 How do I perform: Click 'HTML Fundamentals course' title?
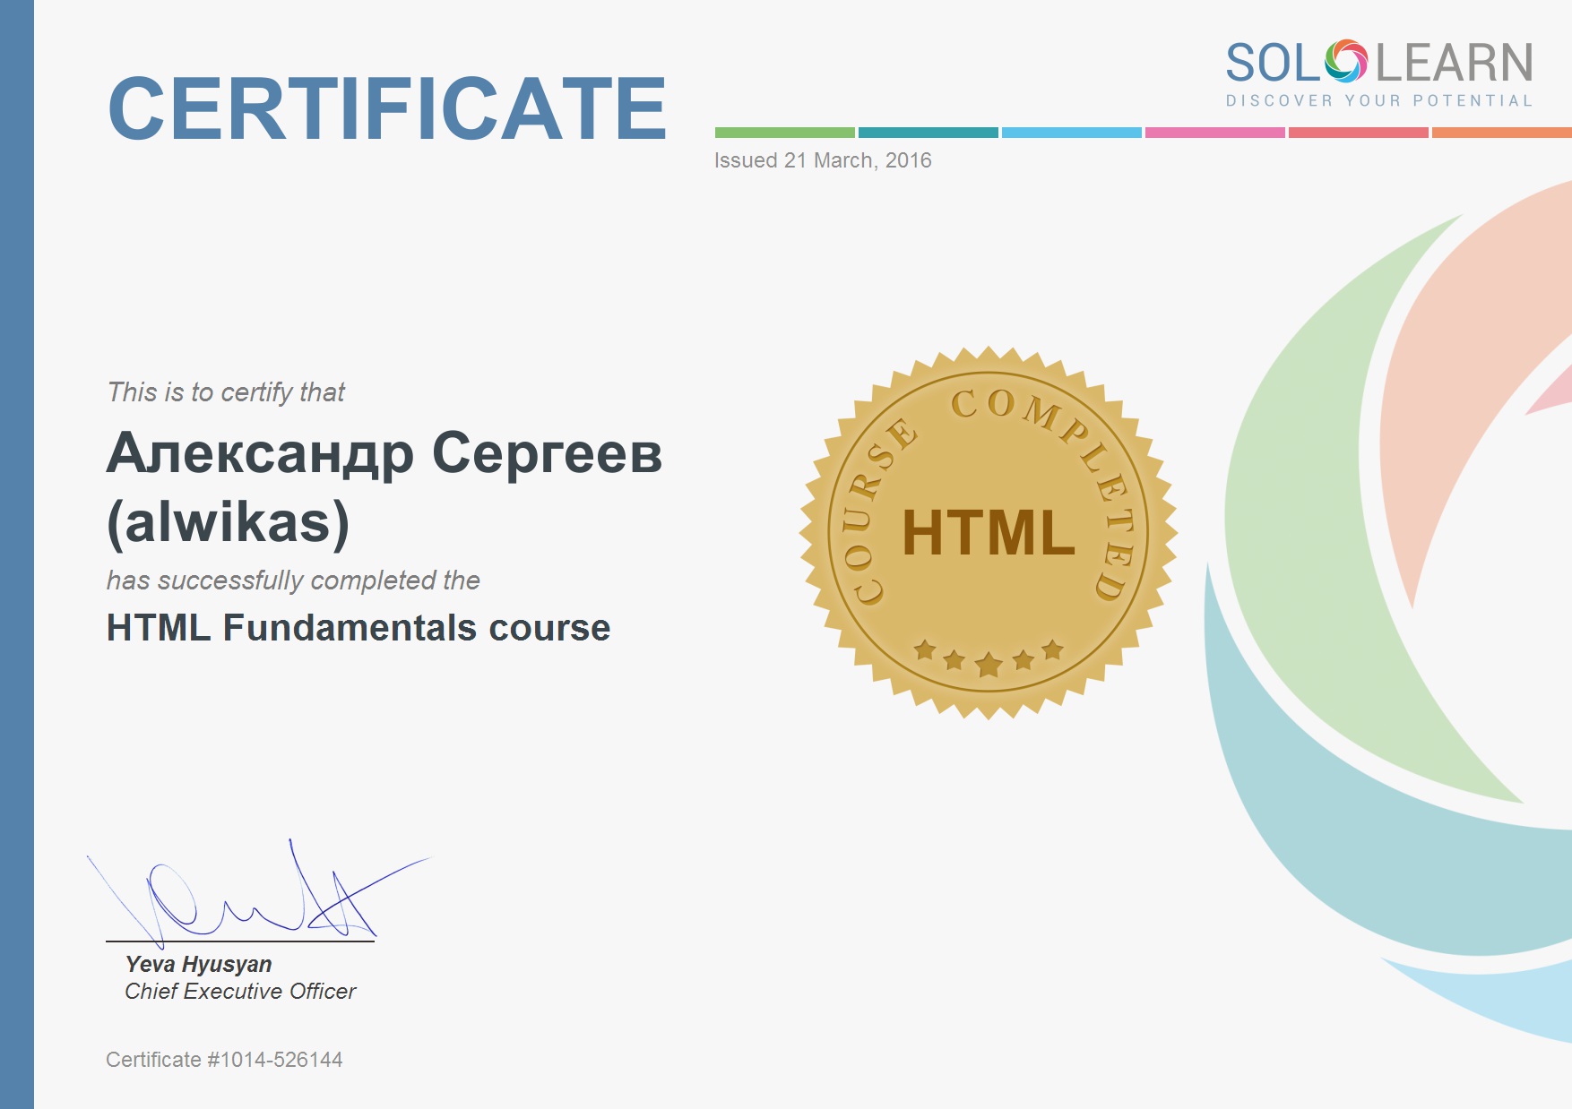pos(358,627)
